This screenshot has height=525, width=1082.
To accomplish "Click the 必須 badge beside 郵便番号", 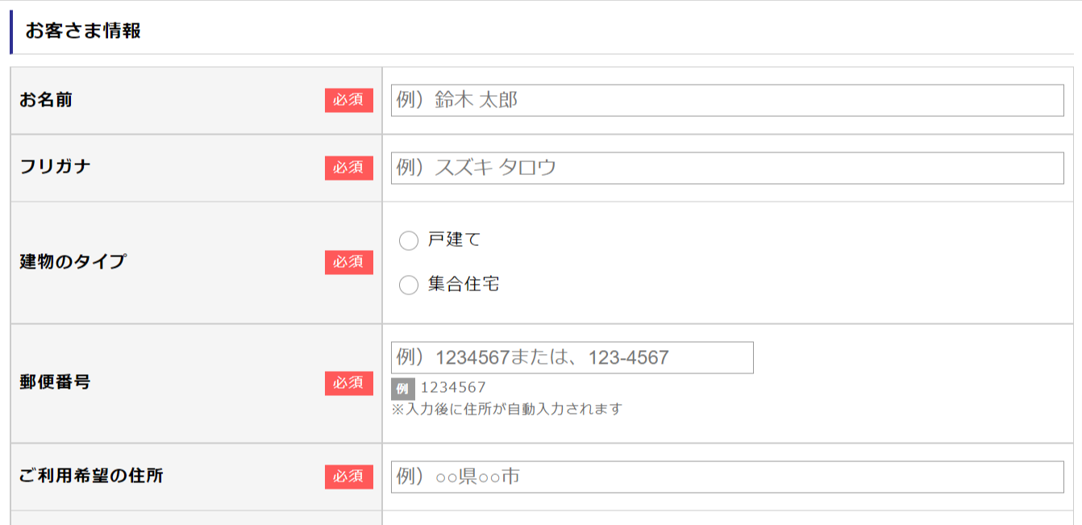I will (x=349, y=383).
